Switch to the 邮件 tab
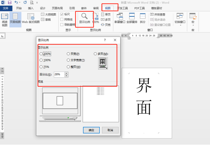 tap(84, 8)
